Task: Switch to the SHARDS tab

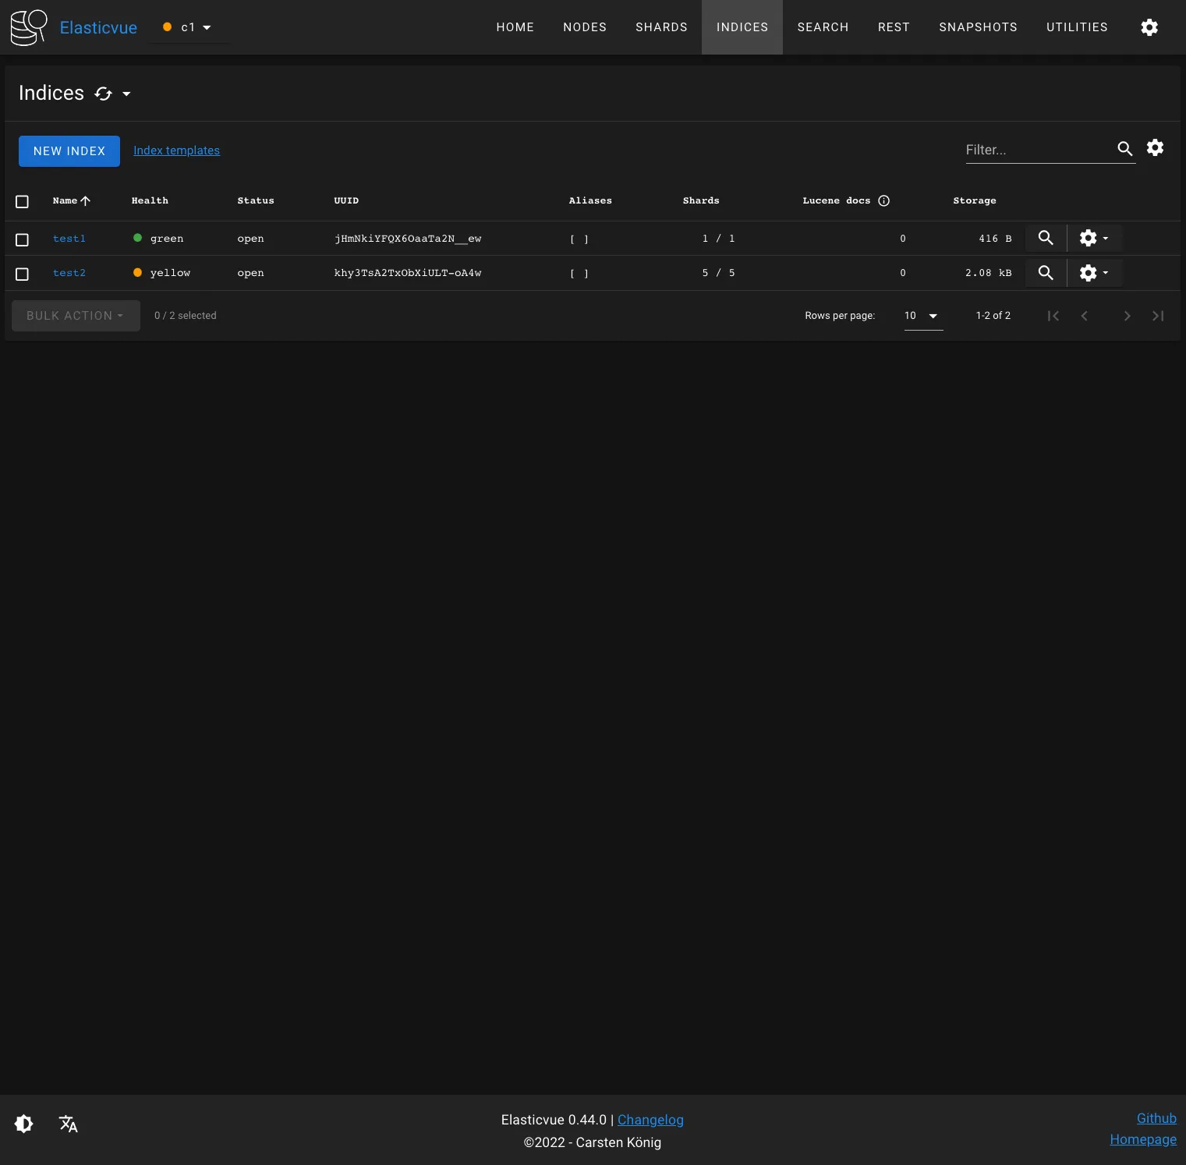Action: tap(661, 27)
